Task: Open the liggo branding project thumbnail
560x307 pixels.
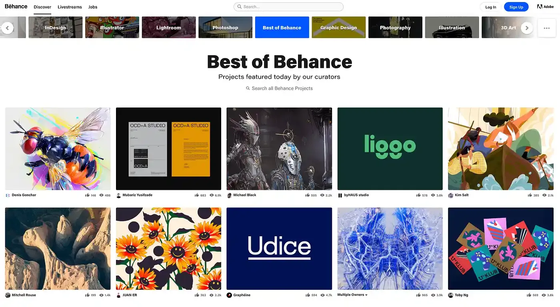Action: pos(390,149)
